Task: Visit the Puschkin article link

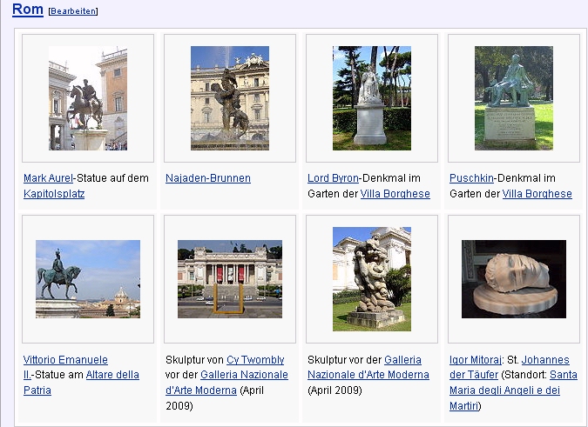Action: pyautogui.click(x=471, y=178)
